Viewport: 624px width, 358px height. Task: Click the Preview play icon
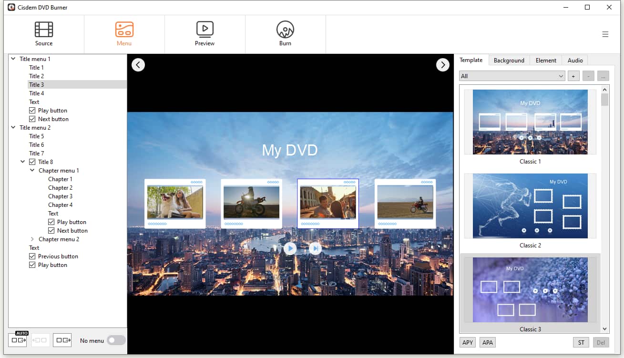pos(205,30)
